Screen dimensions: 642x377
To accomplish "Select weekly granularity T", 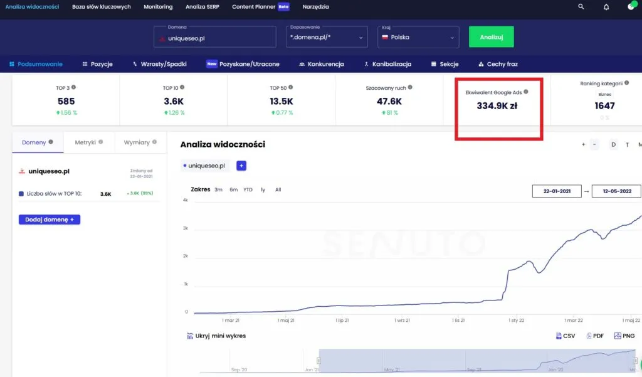I will click(627, 144).
